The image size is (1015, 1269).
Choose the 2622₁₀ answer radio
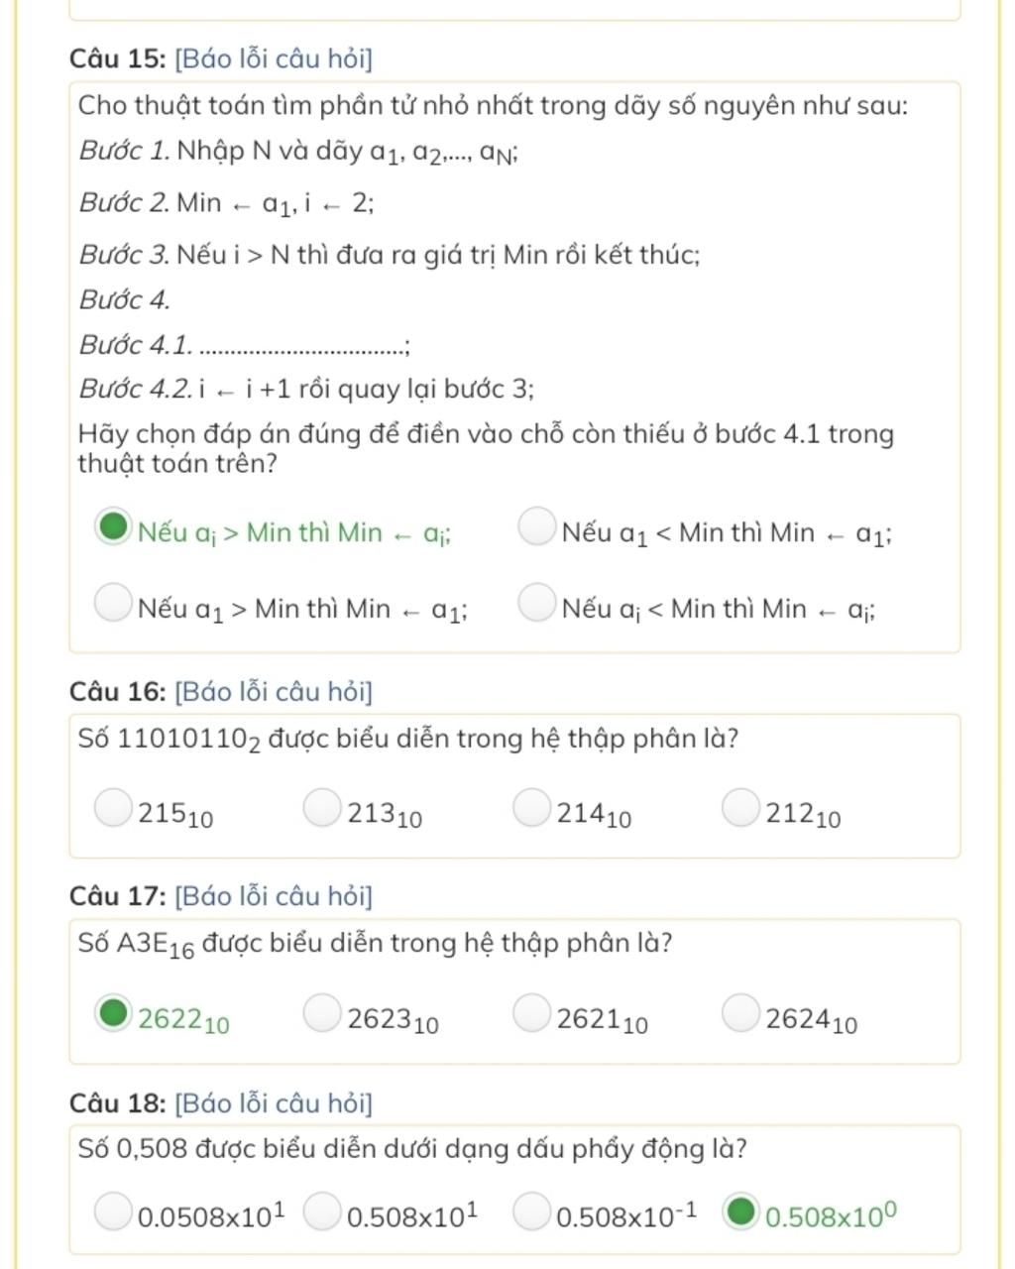[x=113, y=1012]
